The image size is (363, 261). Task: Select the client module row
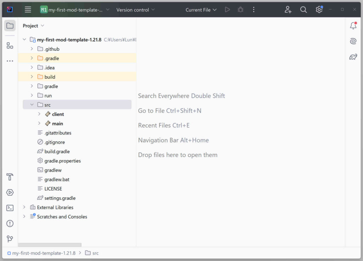click(77, 114)
